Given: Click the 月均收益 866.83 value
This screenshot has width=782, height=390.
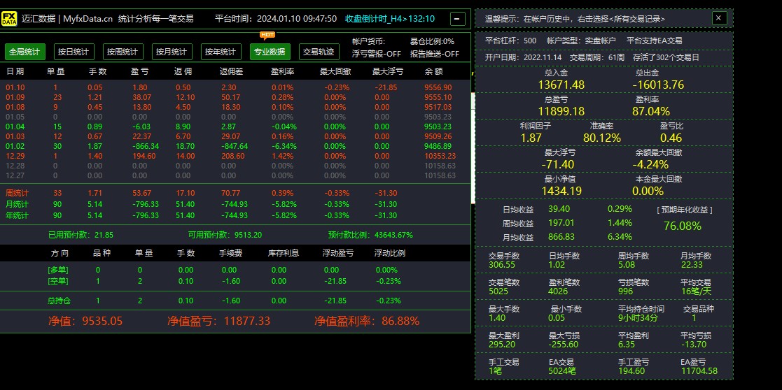Looking at the screenshot, I should click(x=561, y=237).
